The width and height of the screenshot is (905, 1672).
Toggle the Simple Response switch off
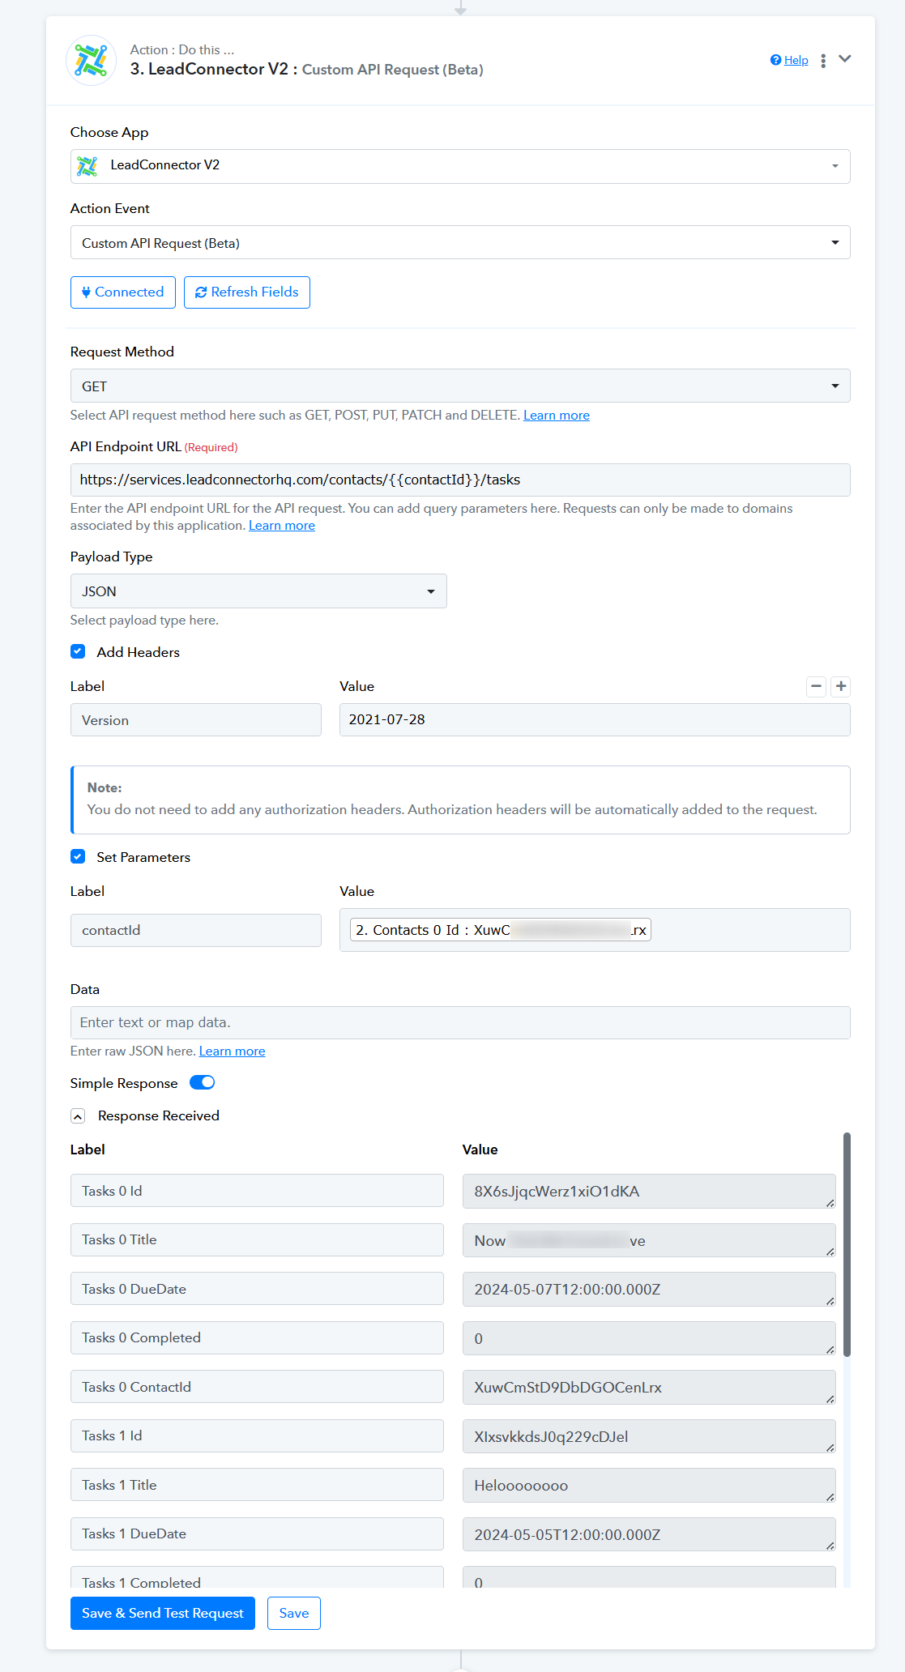[x=202, y=1083]
